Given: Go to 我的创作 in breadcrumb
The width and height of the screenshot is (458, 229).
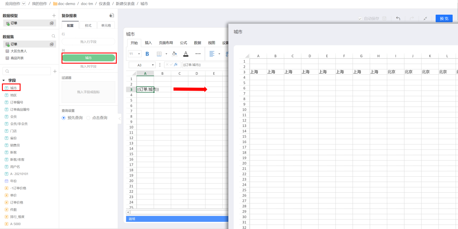Looking at the screenshot, I should [x=39, y=4].
